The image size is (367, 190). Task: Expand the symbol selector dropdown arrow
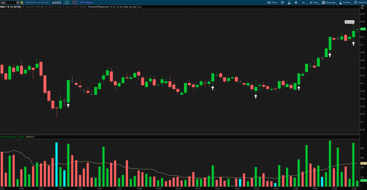tap(18, 2)
